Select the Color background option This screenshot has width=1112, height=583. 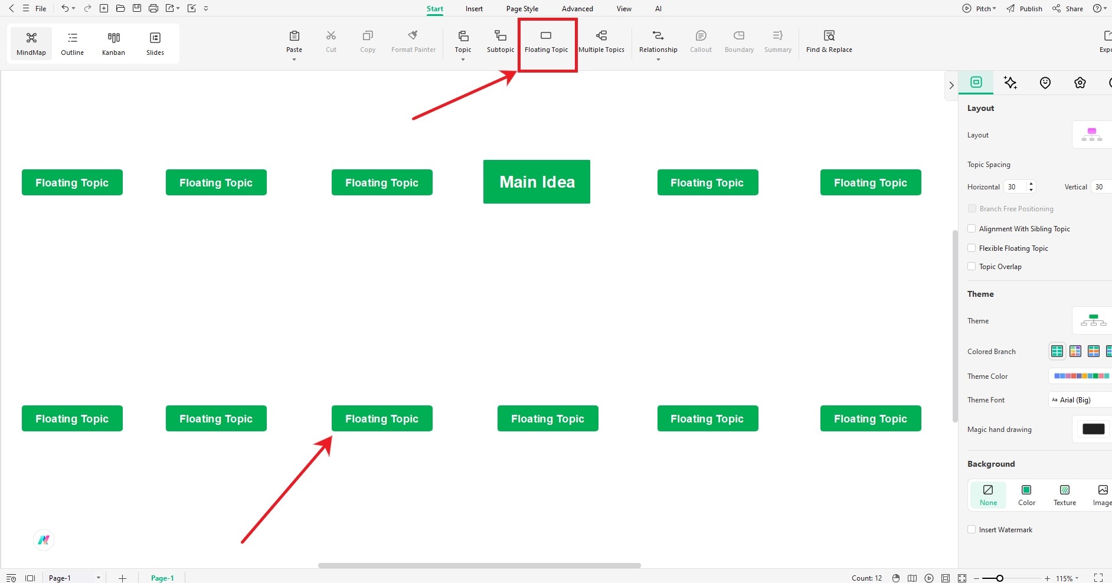coord(1026,495)
